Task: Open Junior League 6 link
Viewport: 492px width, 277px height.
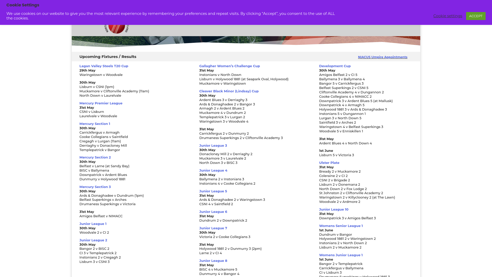Action: 213,212
